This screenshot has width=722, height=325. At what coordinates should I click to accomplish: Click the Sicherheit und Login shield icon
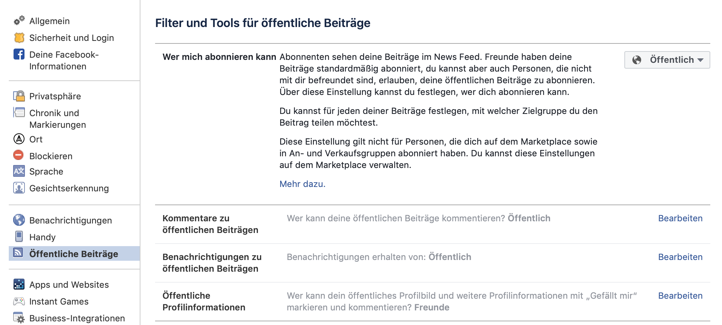coord(19,38)
